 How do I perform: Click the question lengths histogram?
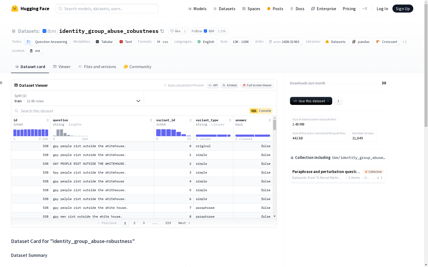[x=70, y=133]
